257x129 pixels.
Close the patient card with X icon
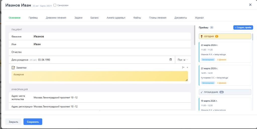click(x=250, y=5)
